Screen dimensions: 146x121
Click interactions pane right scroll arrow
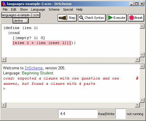click(137, 105)
